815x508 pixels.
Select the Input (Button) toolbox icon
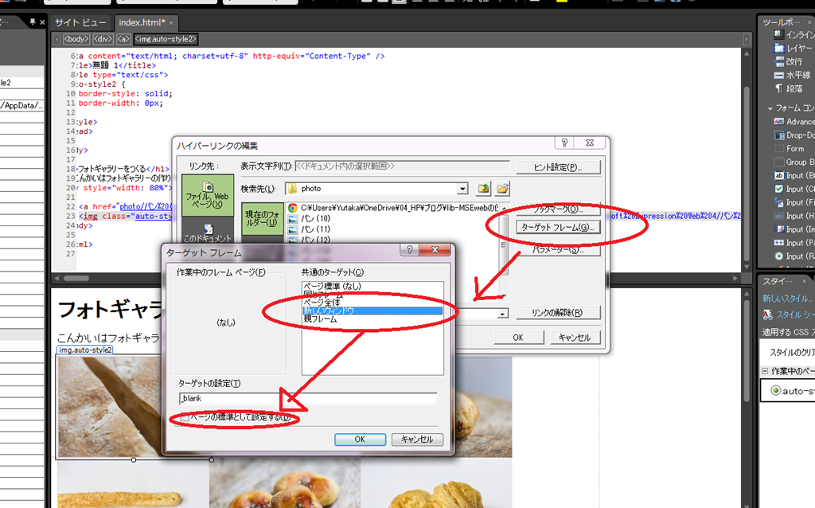click(778, 176)
